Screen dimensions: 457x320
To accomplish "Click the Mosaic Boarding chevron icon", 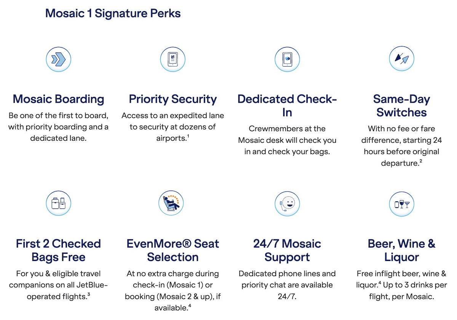I will pos(58,59).
